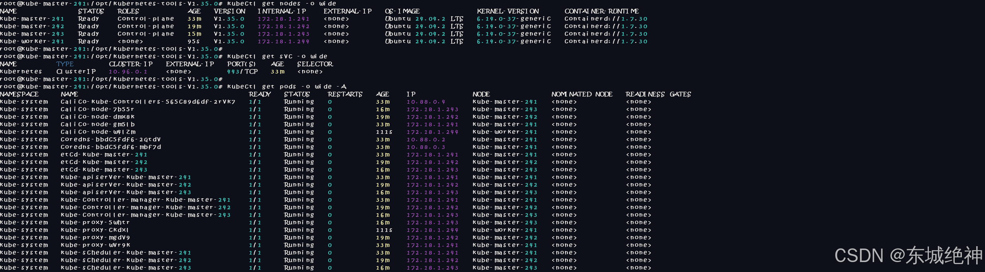Select pod name calico-node-7b55r
The width and height of the screenshot is (985, 272).
point(97,110)
